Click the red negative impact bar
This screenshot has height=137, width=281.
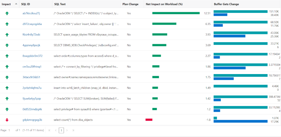coord(149,120)
